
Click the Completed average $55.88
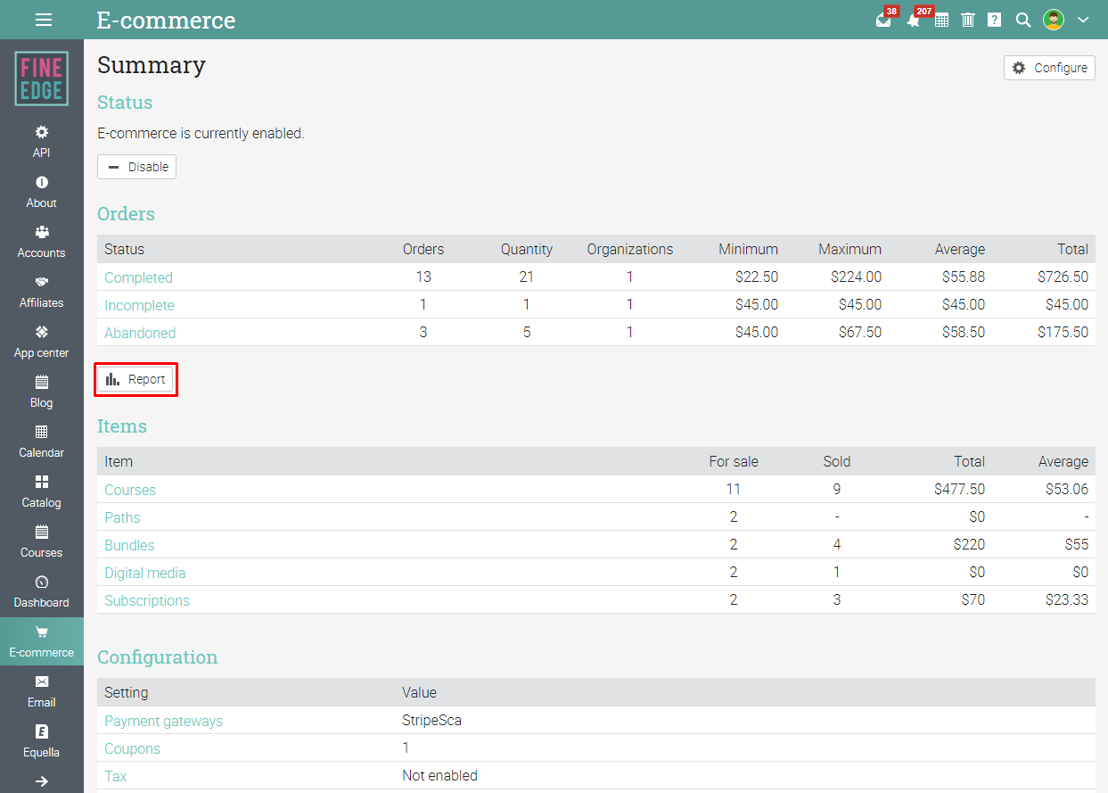pyautogui.click(x=964, y=277)
